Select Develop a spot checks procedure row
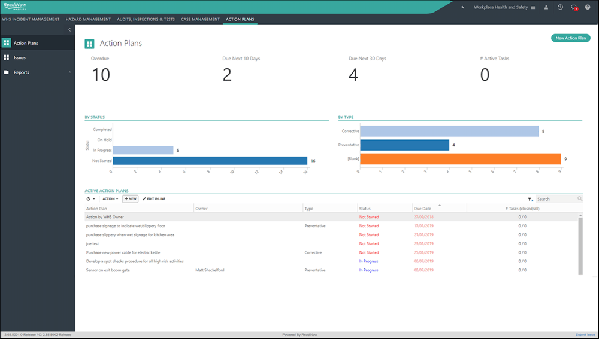 pos(331,261)
